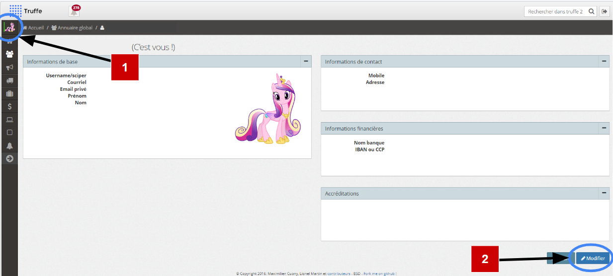
Task: Click the Truffe logo
Action: (x=26, y=10)
